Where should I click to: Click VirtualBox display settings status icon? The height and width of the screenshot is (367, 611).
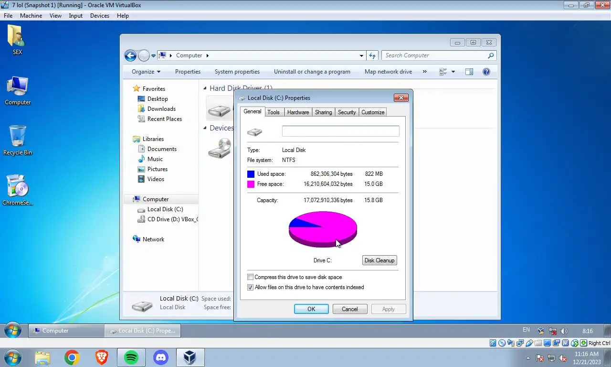547,343
